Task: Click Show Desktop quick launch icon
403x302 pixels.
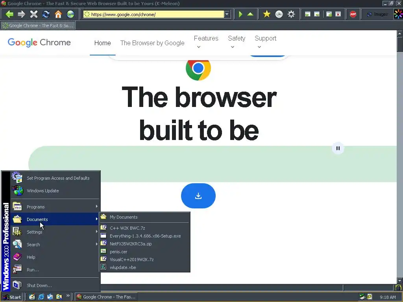Action: point(32,297)
